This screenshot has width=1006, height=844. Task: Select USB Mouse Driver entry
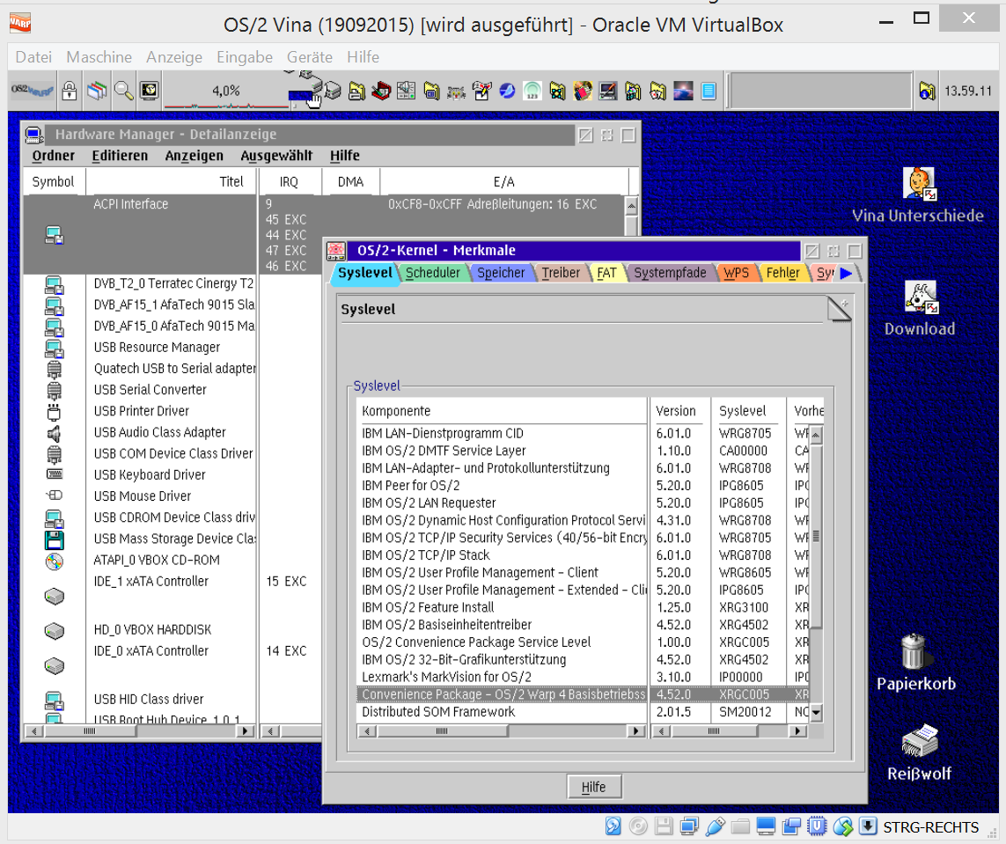143,496
